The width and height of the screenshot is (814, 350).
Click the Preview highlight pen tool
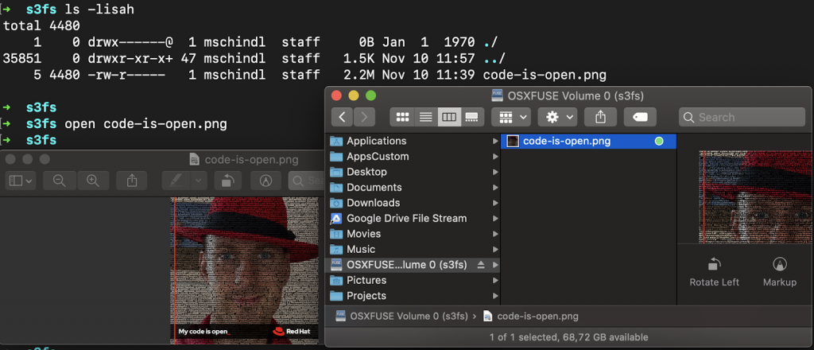coord(176,181)
